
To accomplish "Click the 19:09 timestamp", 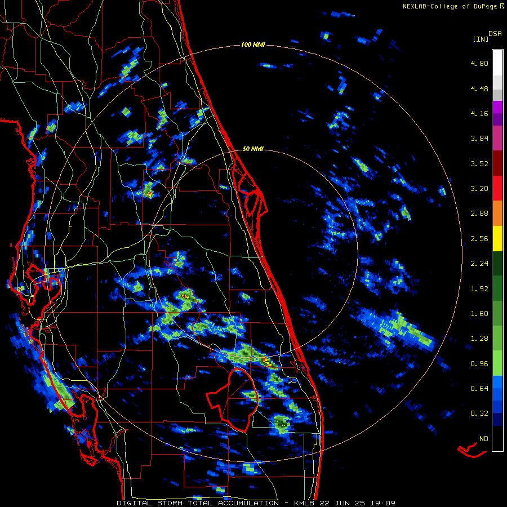I will point(383,503).
